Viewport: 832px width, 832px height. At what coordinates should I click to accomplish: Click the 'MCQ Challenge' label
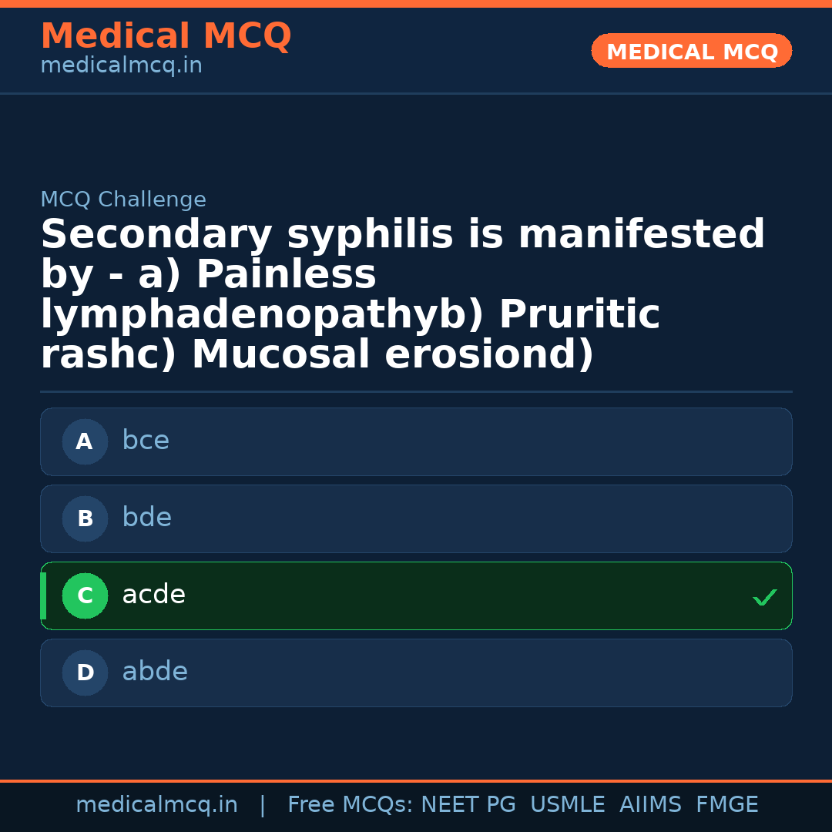[123, 200]
